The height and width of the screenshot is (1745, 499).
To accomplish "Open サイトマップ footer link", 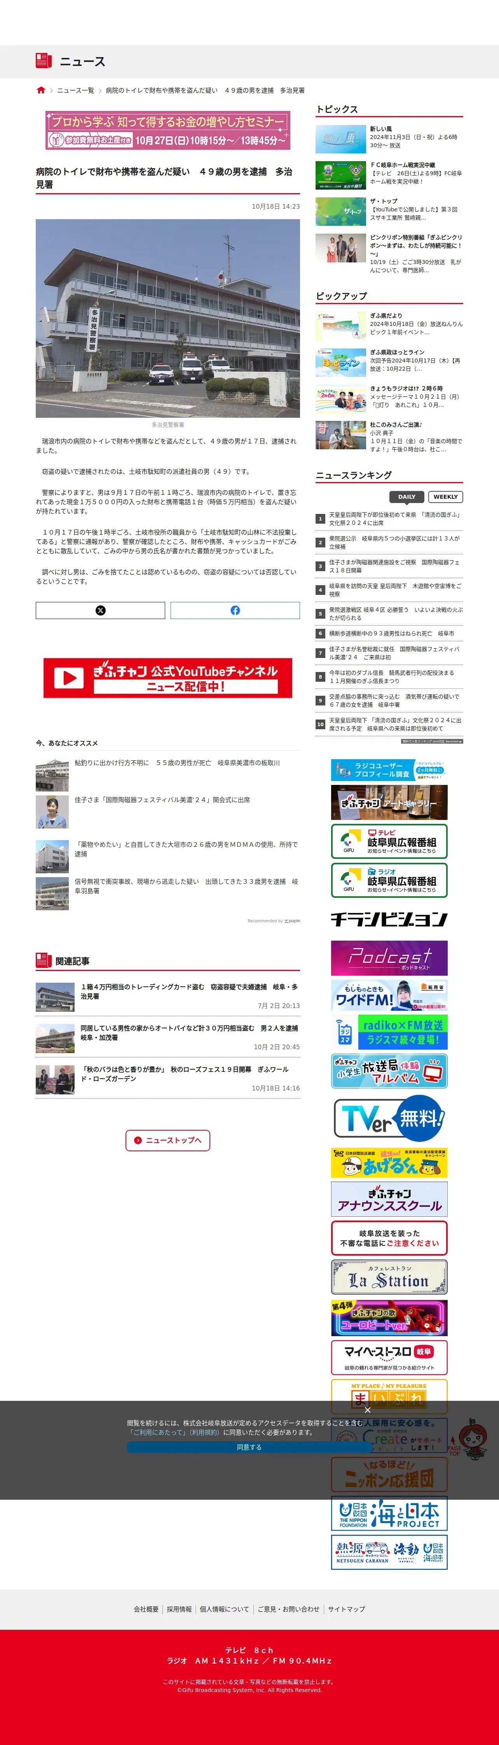I will tap(346, 1609).
